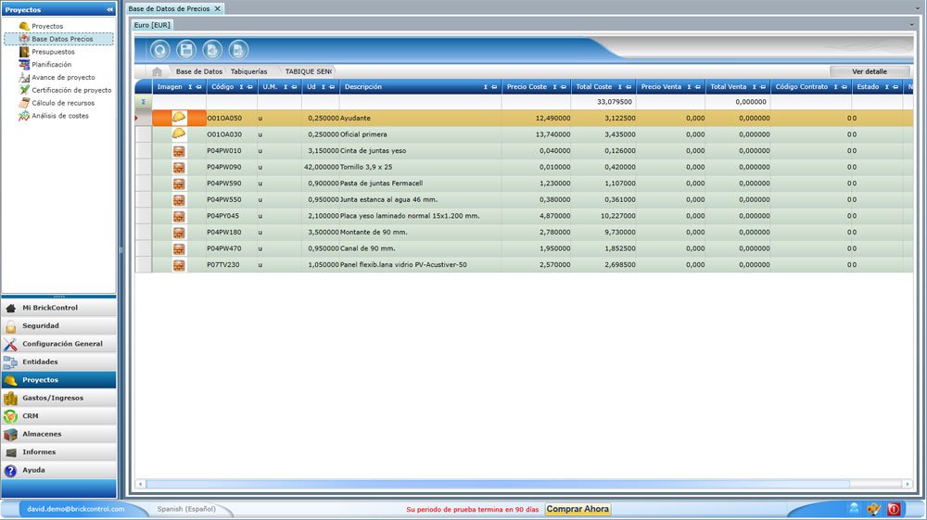Click the red power logout icon
Image resolution: width=927 pixels, height=520 pixels.
894,508
